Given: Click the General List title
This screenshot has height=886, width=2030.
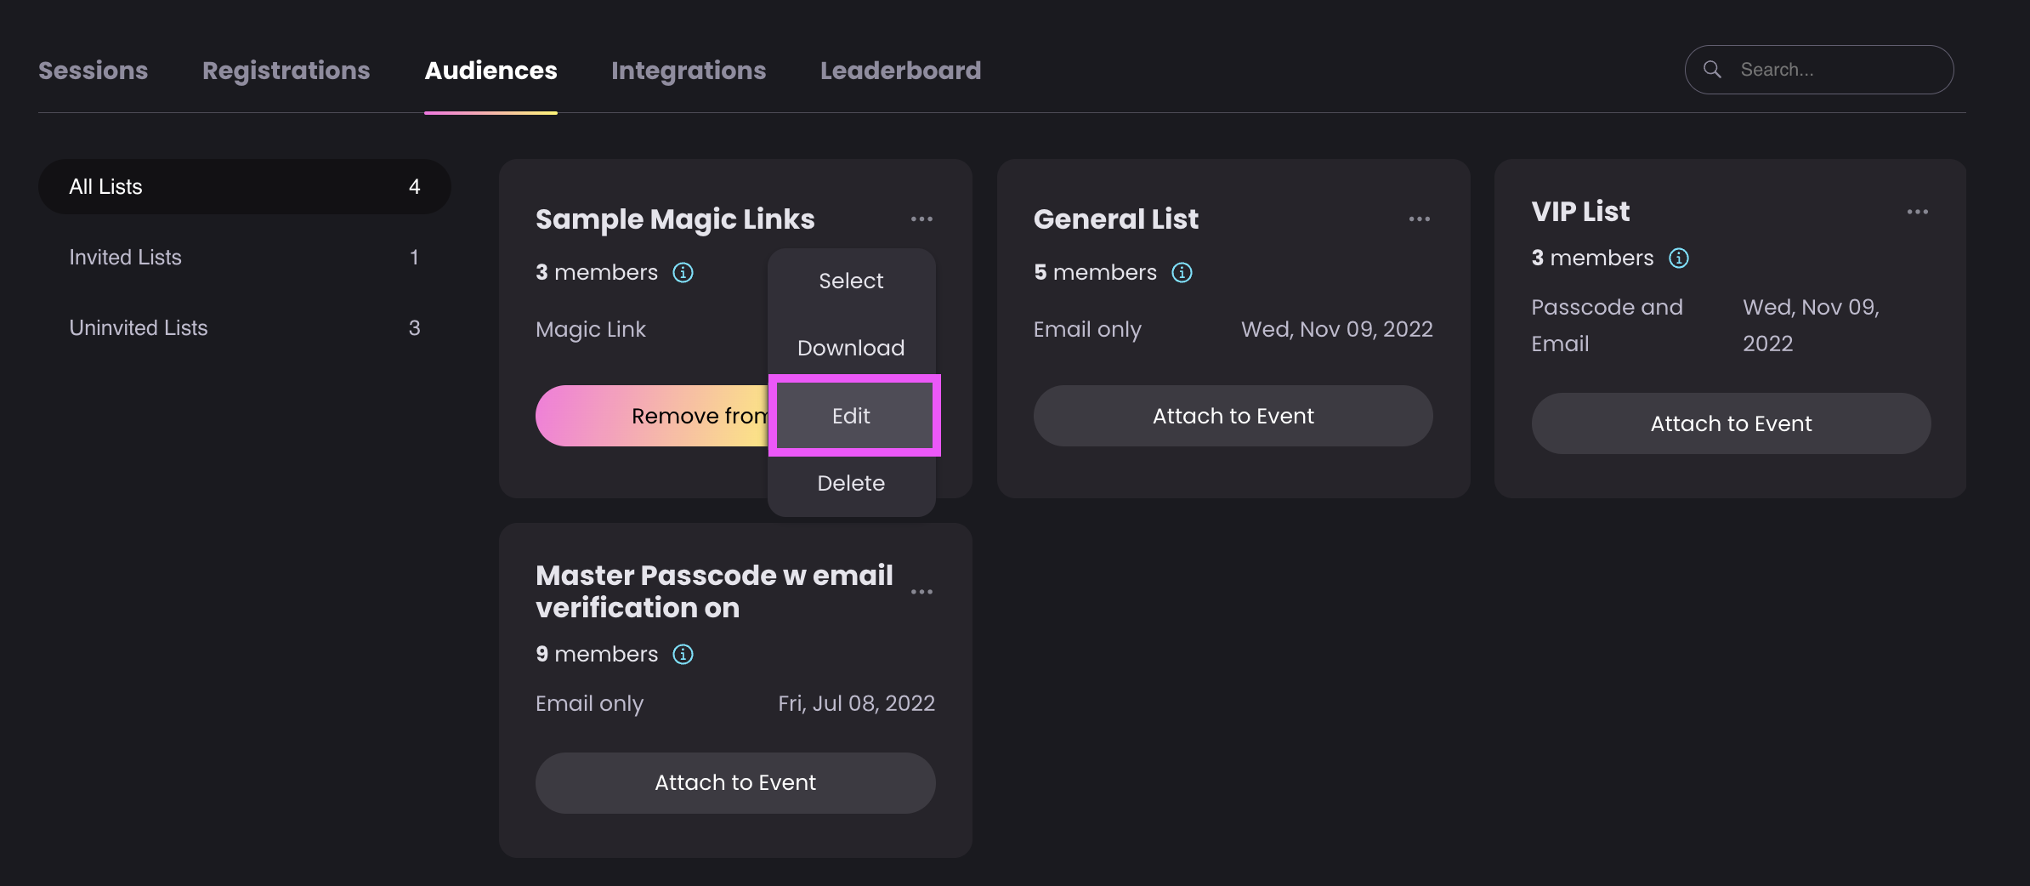Looking at the screenshot, I should (1116, 219).
